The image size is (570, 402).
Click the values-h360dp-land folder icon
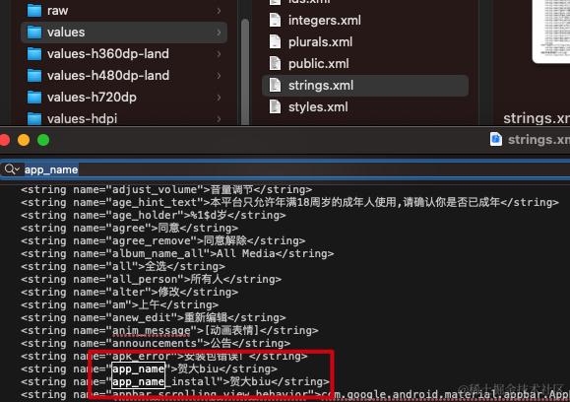coord(34,54)
